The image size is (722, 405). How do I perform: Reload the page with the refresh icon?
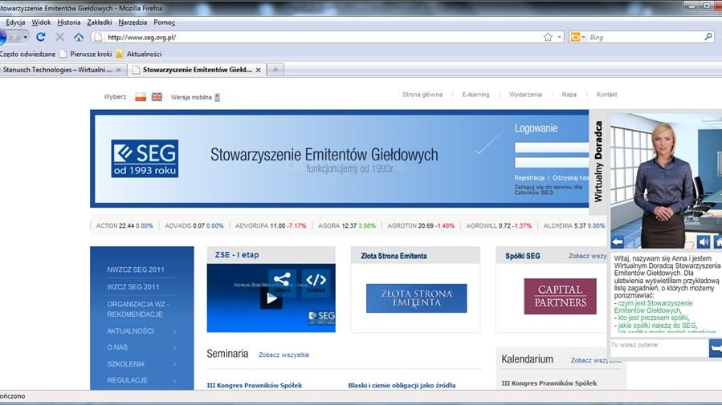click(x=40, y=37)
